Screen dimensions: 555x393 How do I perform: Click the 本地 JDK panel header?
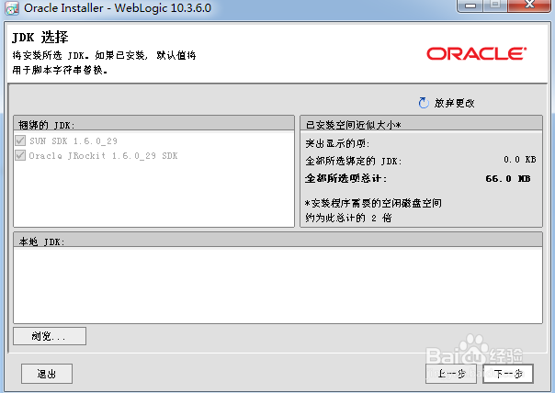tap(277, 241)
